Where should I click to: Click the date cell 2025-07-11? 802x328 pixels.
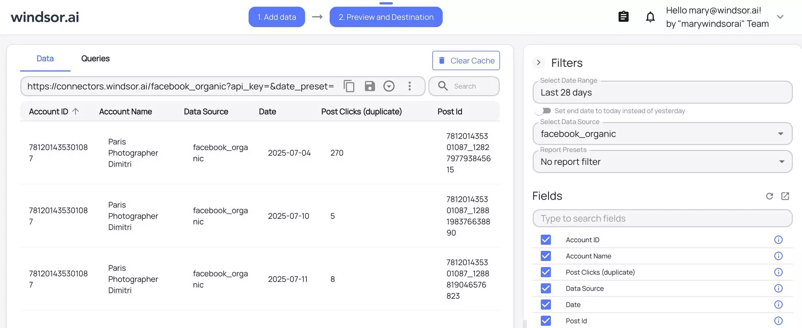click(x=288, y=279)
